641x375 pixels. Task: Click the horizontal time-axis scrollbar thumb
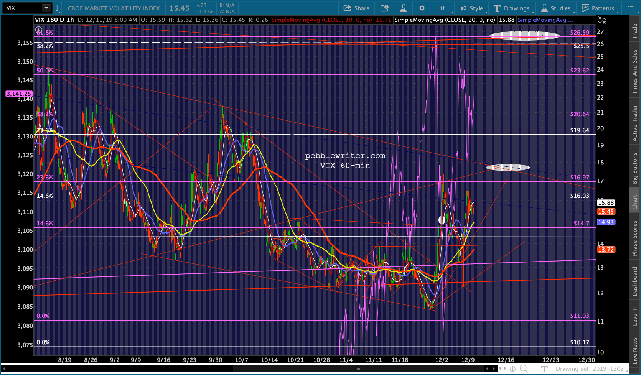(358, 369)
